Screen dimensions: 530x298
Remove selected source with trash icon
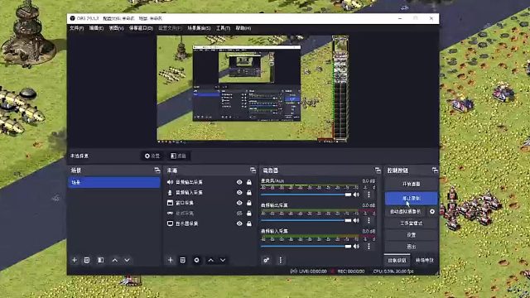click(x=182, y=260)
